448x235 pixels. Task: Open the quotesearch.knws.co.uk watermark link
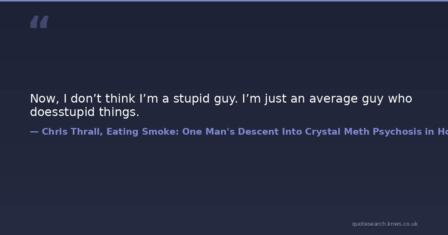tap(385, 224)
